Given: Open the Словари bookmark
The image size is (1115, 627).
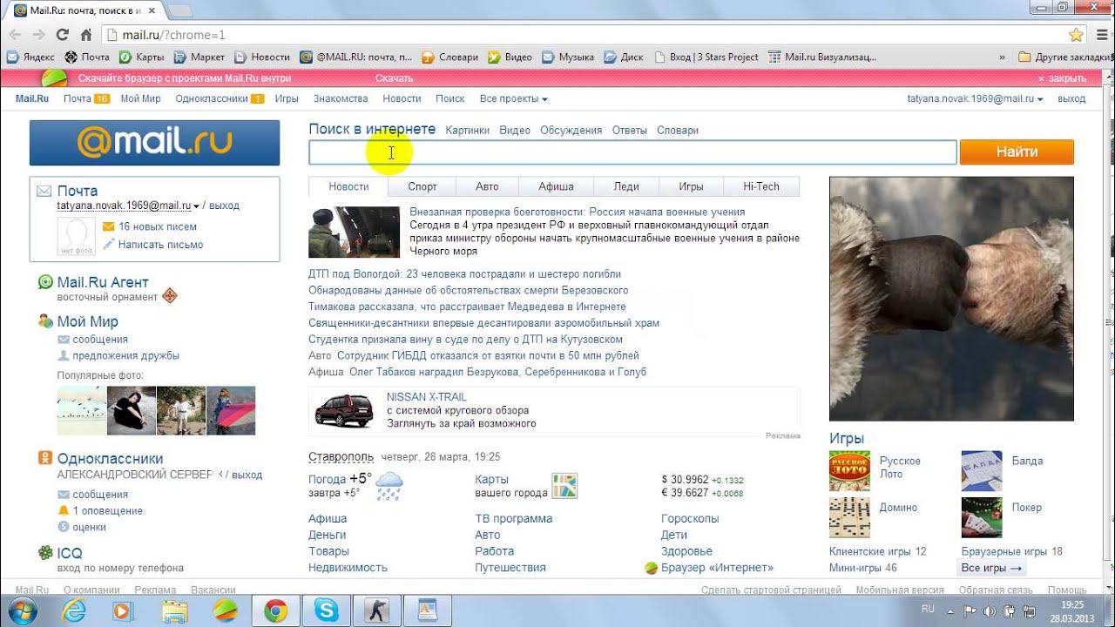Looking at the screenshot, I should click(x=450, y=57).
